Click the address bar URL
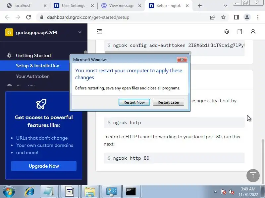Image resolution: width=265 pixels, height=198 pixels. pos(88,17)
